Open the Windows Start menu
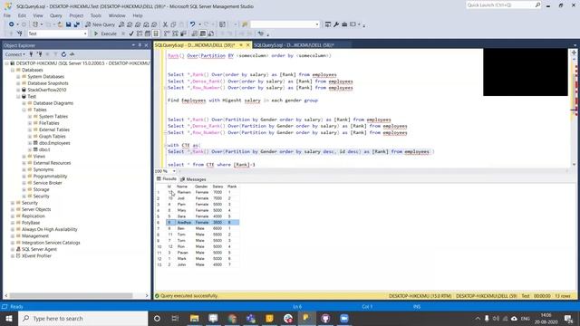Screen dimensions: 580x326 [x=9, y=318]
